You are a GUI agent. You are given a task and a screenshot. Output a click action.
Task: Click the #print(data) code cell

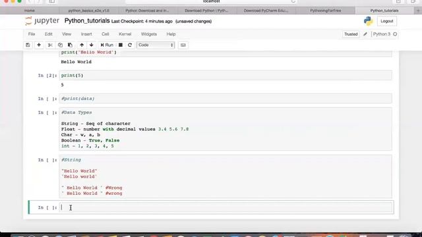(x=226, y=99)
